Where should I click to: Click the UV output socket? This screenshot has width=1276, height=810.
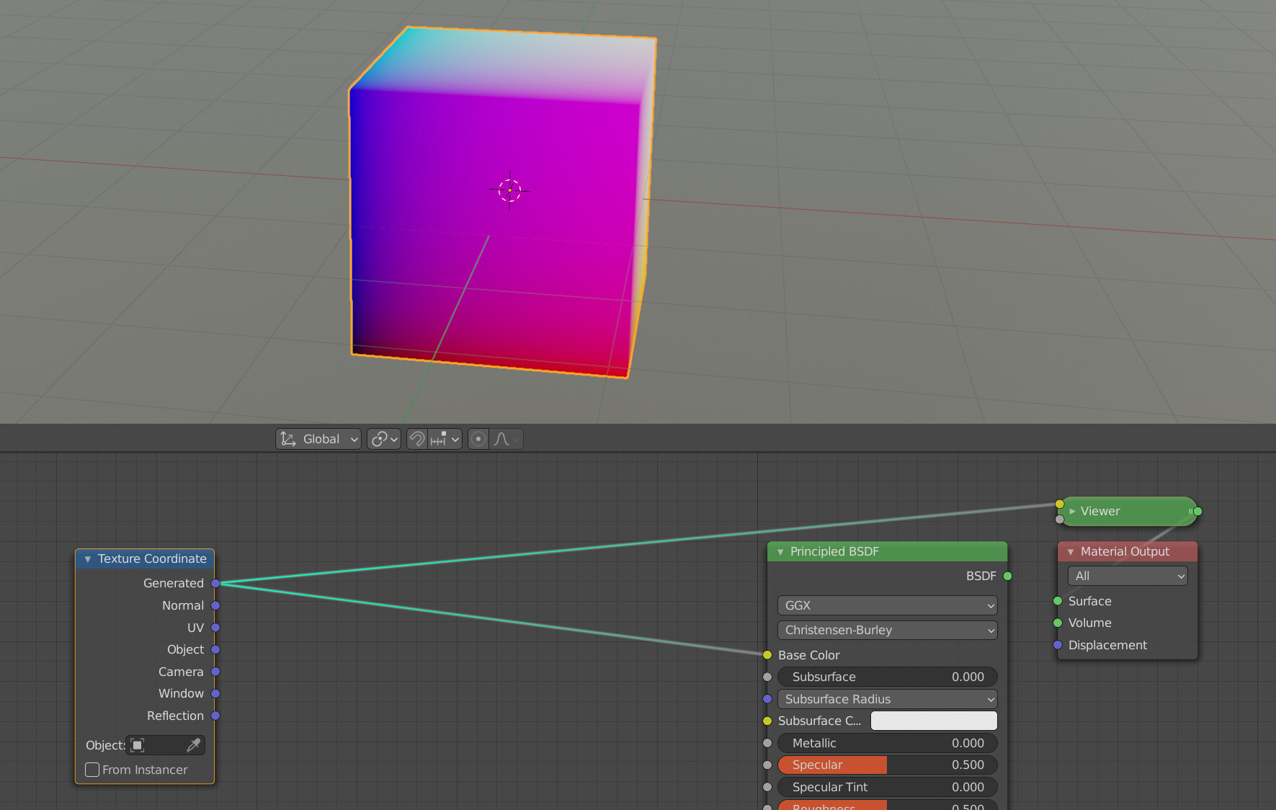point(215,628)
